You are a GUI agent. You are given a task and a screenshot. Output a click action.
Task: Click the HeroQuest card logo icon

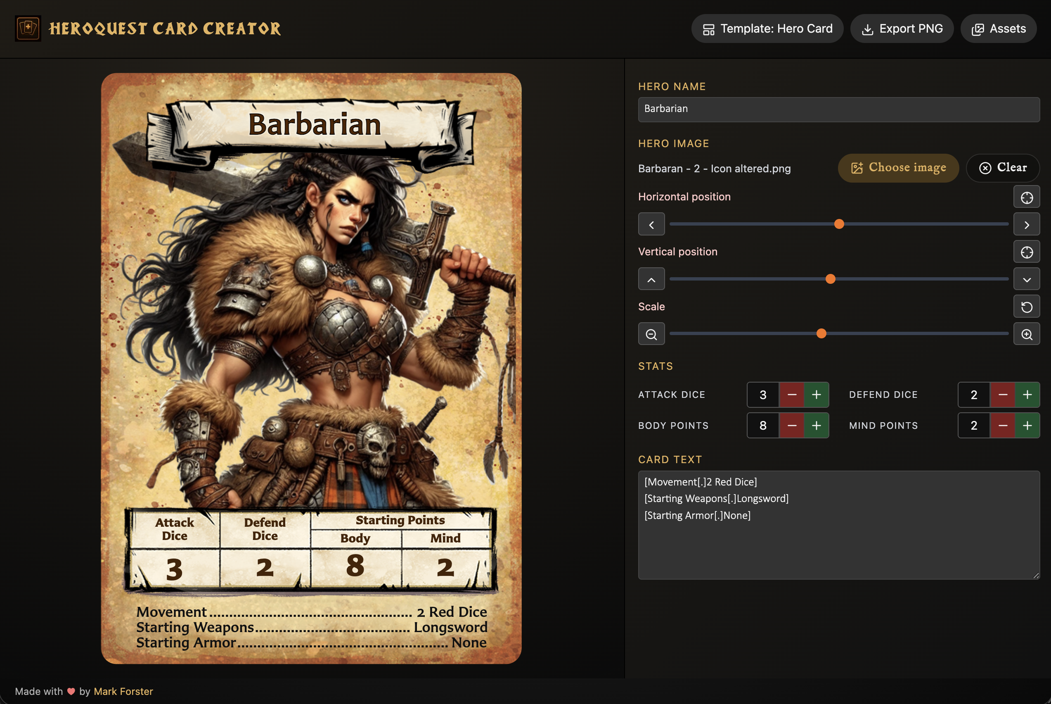click(x=28, y=28)
